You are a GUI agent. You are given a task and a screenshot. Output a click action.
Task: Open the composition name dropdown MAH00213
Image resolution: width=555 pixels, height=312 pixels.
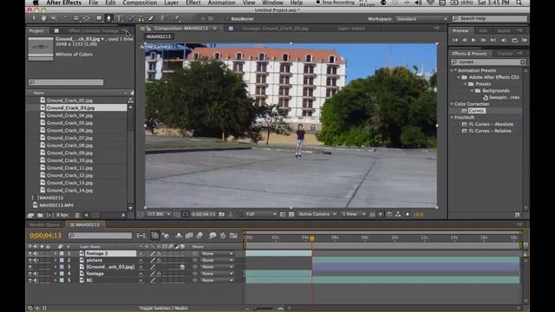pos(214,29)
